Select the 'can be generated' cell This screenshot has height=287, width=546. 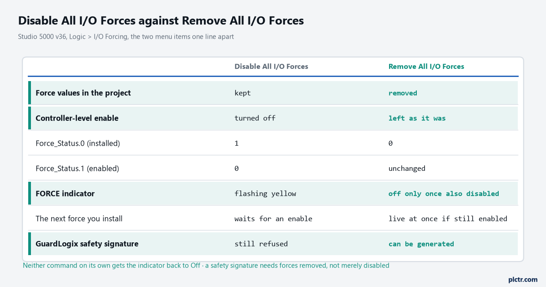(x=421, y=244)
